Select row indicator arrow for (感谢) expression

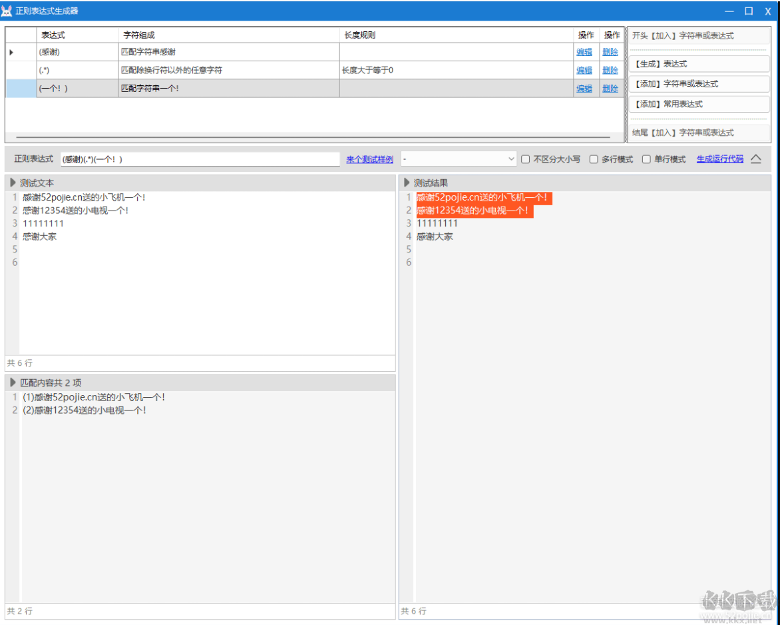pos(11,52)
